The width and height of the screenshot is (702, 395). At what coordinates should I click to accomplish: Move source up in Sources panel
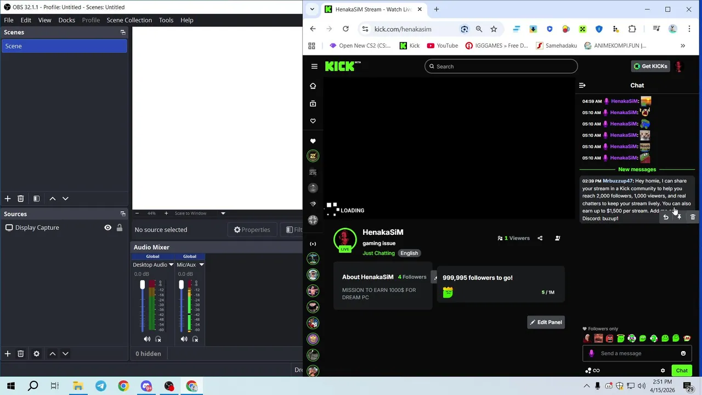53,354
